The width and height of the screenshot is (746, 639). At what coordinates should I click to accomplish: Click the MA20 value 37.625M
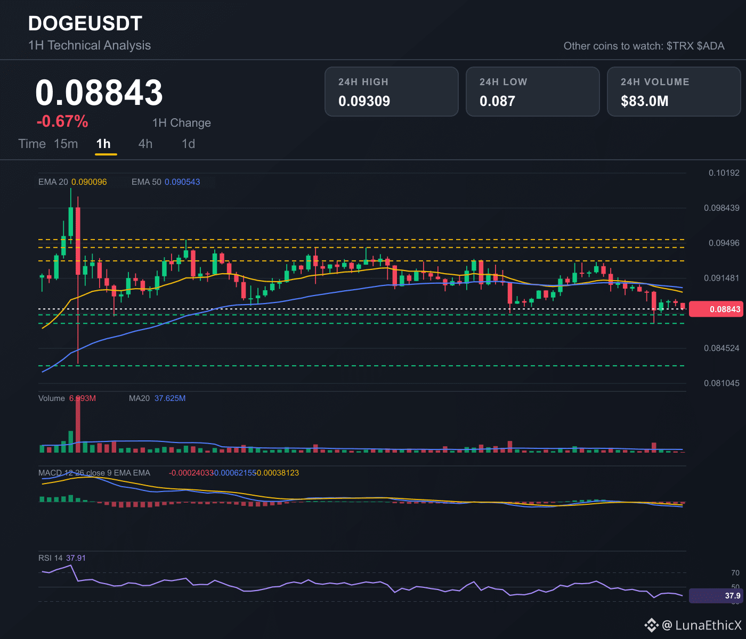[170, 398]
